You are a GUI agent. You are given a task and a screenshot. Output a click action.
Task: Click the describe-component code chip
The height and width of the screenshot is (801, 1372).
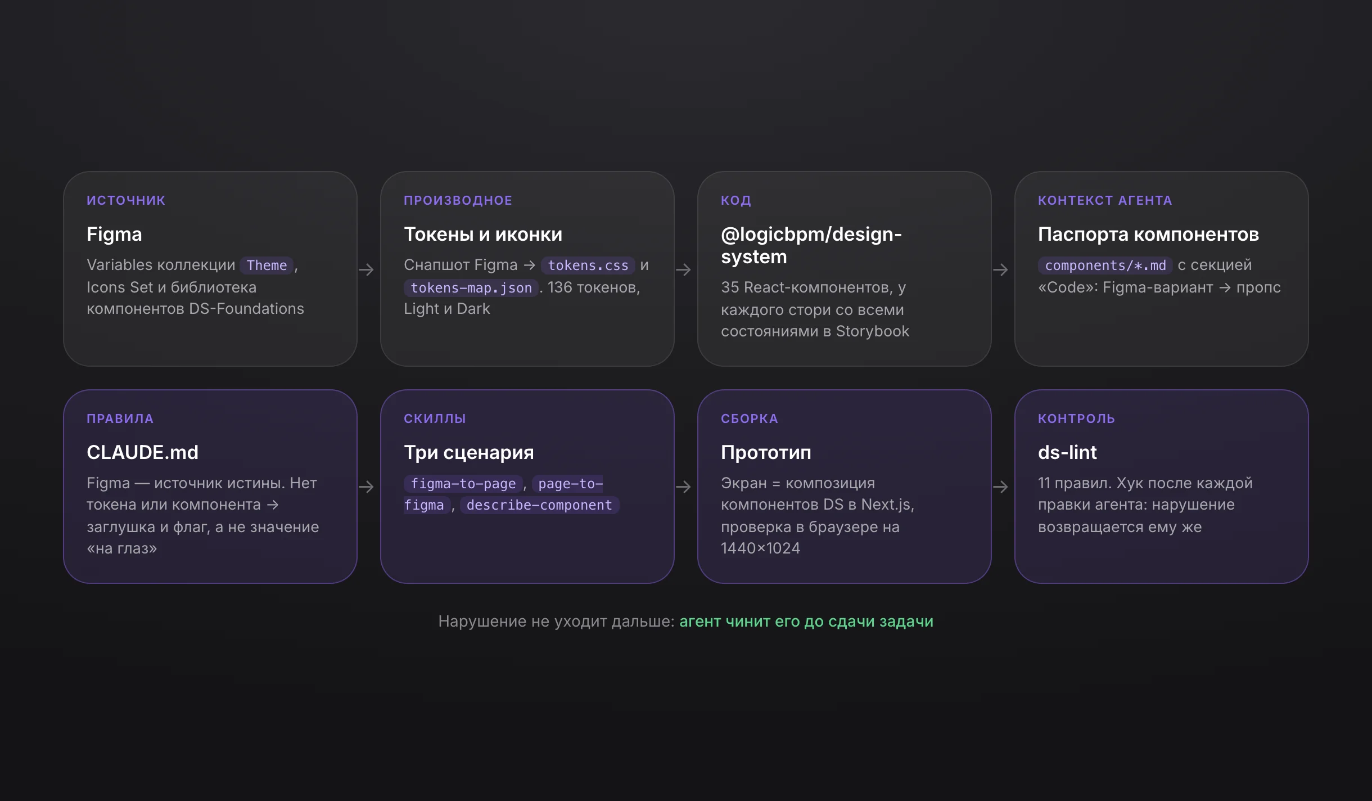point(539,505)
